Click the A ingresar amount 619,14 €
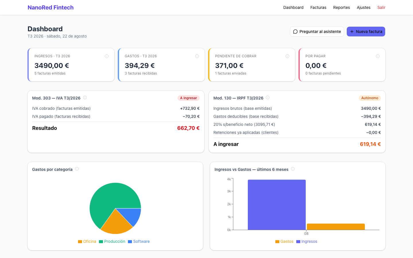Screen dimensions: 413x258 click(x=370, y=144)
